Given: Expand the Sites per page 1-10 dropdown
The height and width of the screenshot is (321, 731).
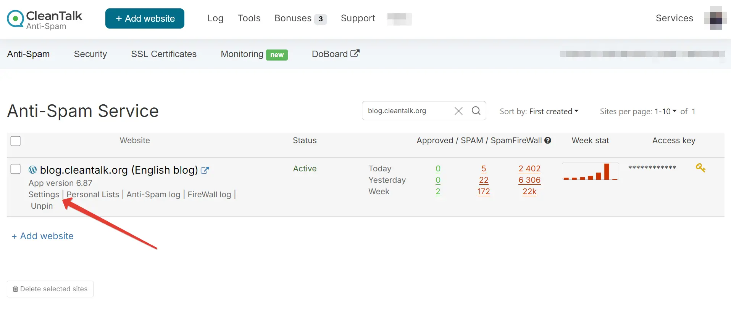Looking at the screenshot, I should (666, 112).
